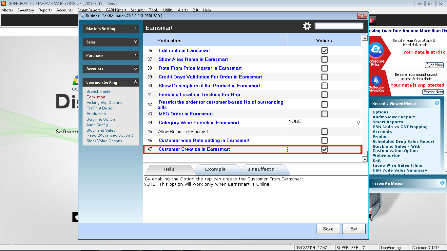Click the Sync Now button
The image size is (447, 251).
435,65
